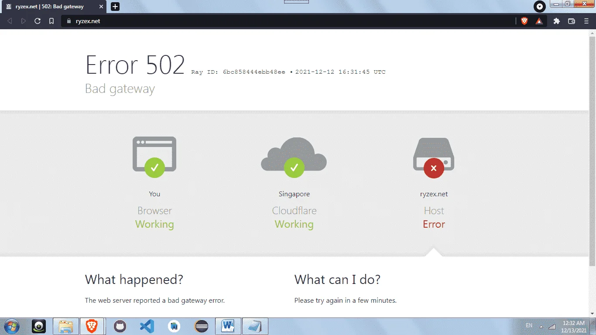Open Brave Rewards triangle icon
Viewport: 596px width, 335px height.
pyautogui.click(x=539, y=21)
